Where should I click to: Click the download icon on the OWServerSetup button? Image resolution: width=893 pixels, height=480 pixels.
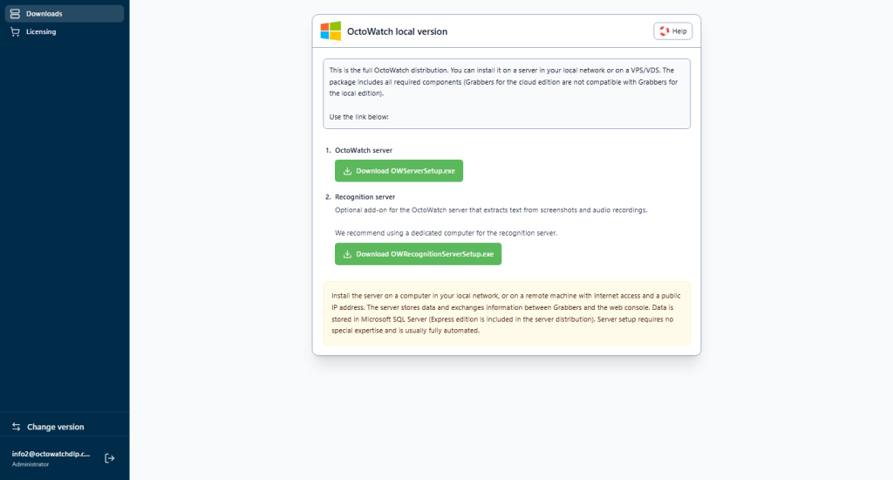point(347,171)
